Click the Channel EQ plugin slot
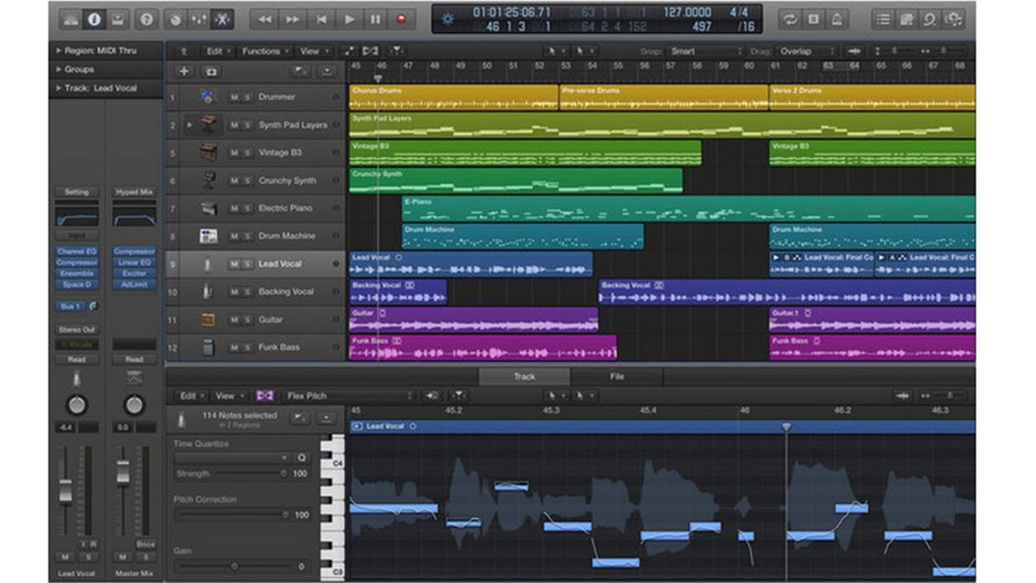Screen dimensions: 1036x583 click(x=77, y=251)
